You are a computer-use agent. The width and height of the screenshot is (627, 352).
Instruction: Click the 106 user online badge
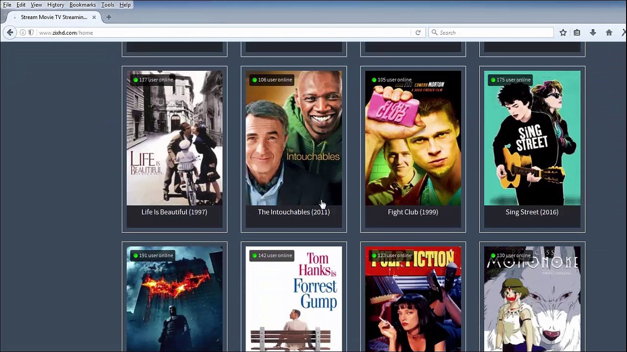272,80
